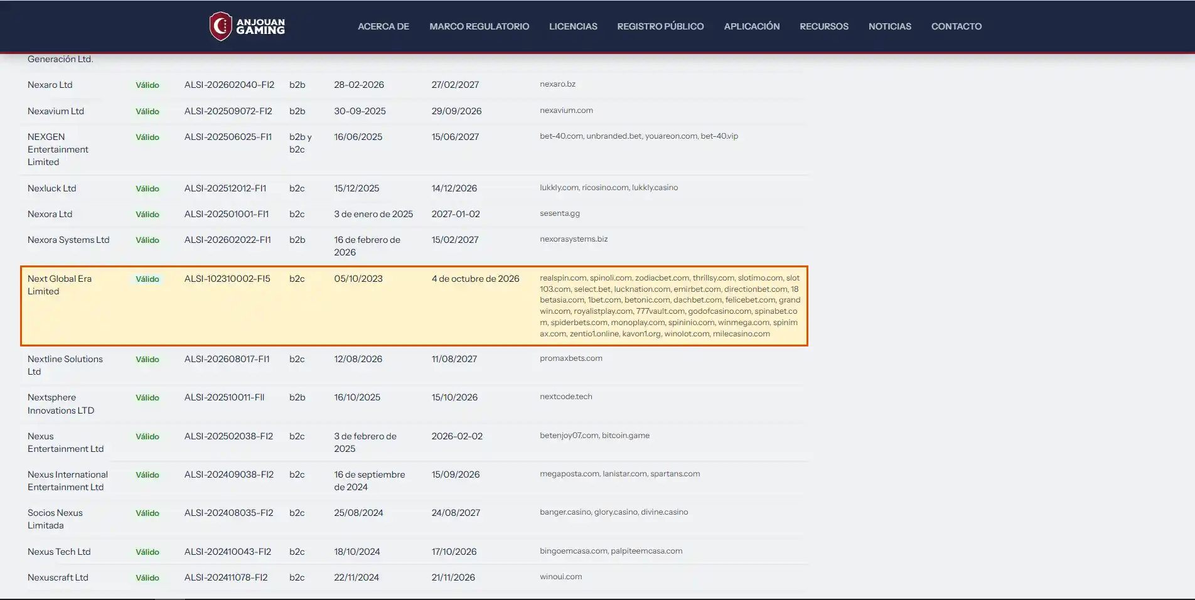Click license ALSI-202409038-FI2

coord(229,474)
